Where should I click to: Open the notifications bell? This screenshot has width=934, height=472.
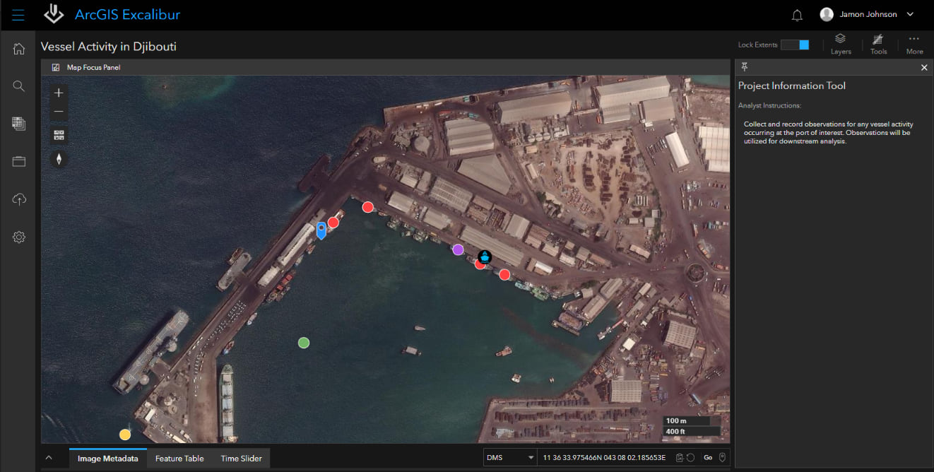coord(797,15)
